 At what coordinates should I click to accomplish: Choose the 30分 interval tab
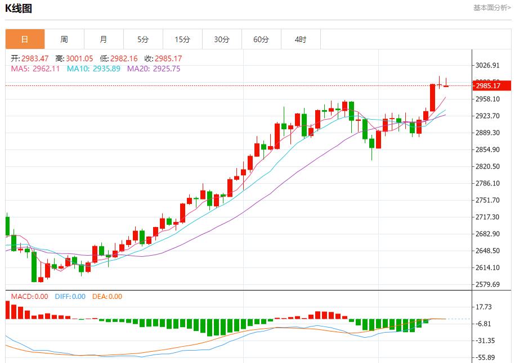pos(222,39)
